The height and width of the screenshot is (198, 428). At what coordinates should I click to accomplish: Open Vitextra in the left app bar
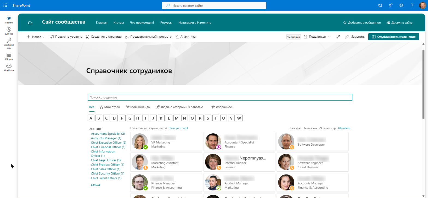click(x=9, y=20)
